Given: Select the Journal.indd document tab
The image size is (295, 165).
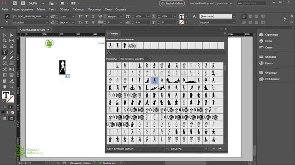Looking at the screenshot, I should (33, 30).
